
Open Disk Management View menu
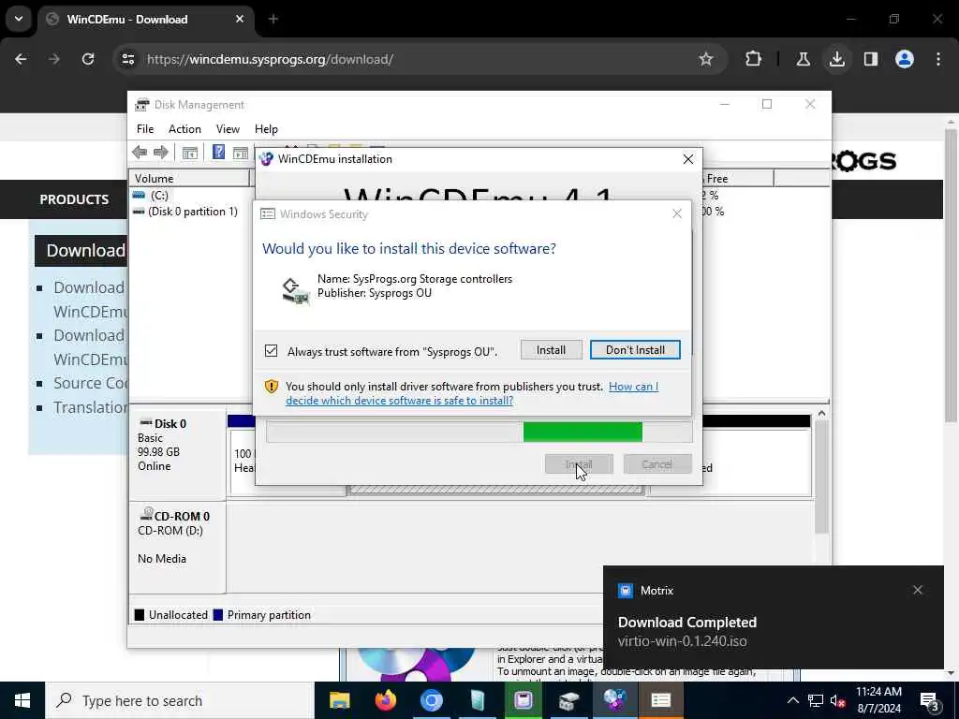coord(228,129)
